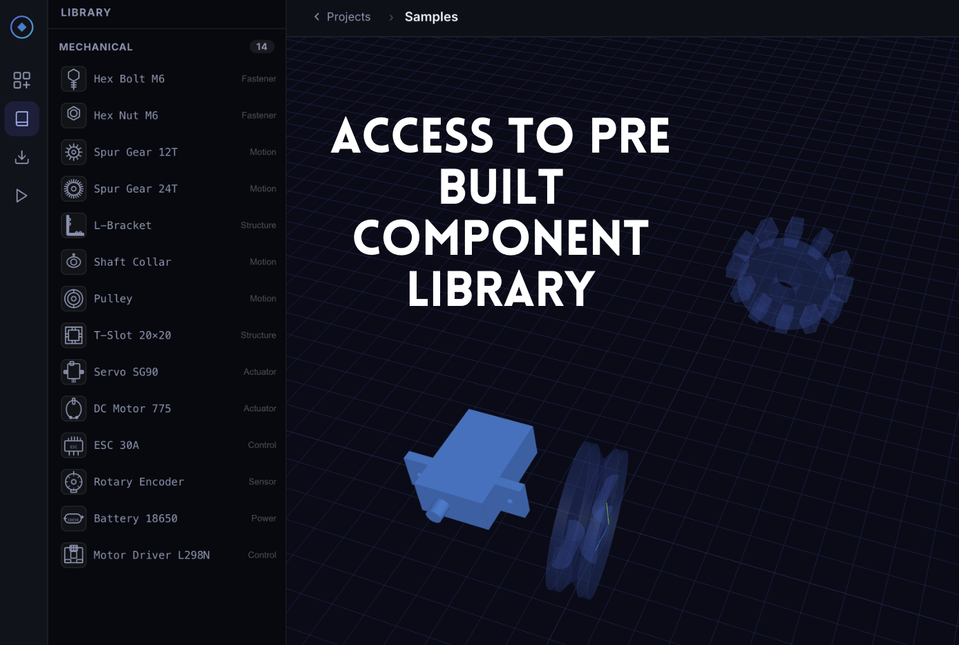The image size is (959, 645).
Task: Select Pulley text label
Action: point(113,298)
